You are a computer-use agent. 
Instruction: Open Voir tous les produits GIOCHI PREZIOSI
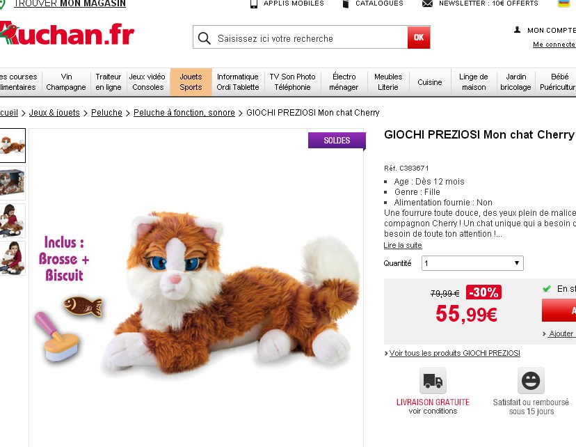[x=454, y=353]
